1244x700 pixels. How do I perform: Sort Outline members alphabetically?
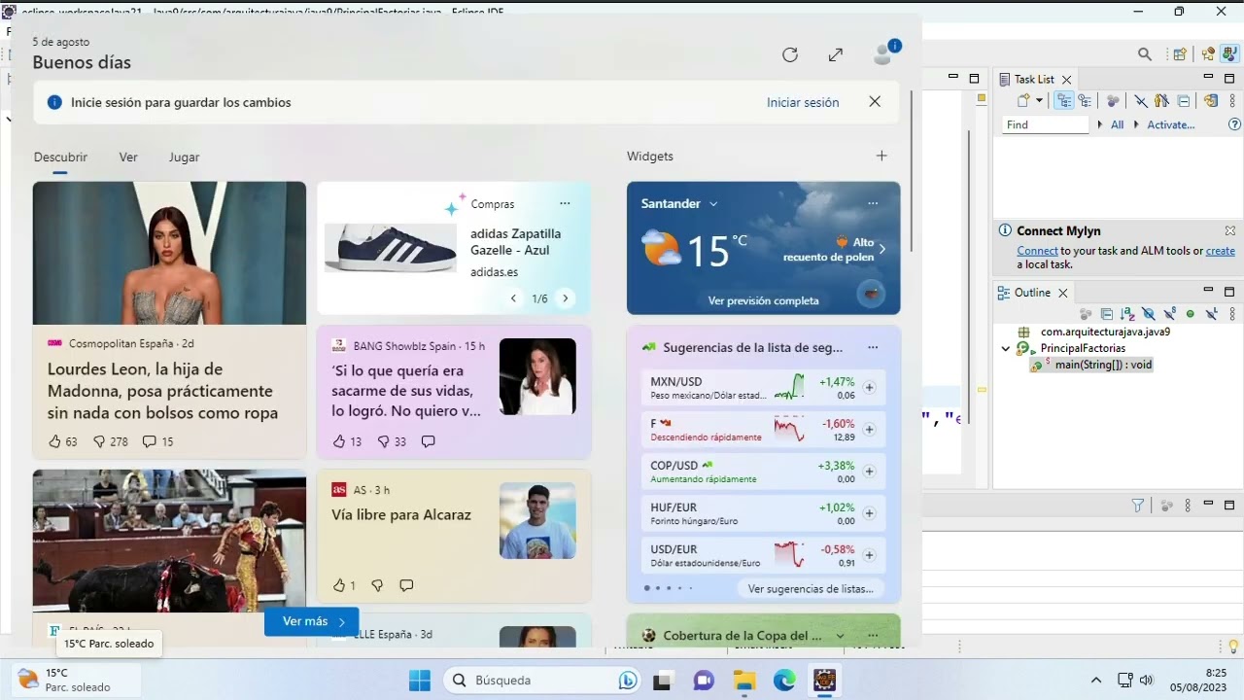[x=1127, y=314]
